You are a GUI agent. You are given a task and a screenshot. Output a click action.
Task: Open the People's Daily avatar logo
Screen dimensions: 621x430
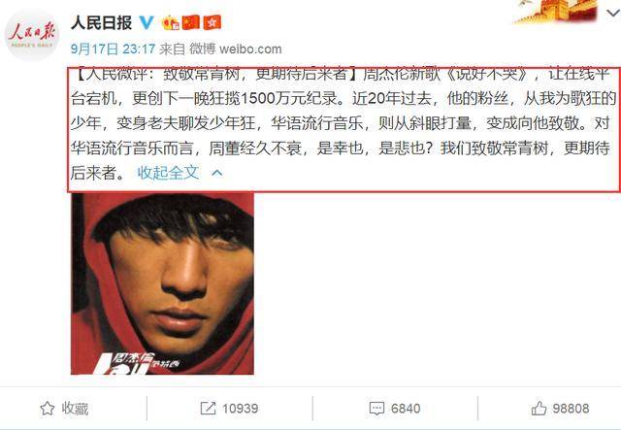32,35
